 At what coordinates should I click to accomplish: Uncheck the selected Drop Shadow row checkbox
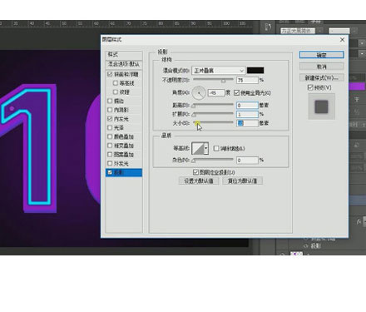tap(110, 172)
